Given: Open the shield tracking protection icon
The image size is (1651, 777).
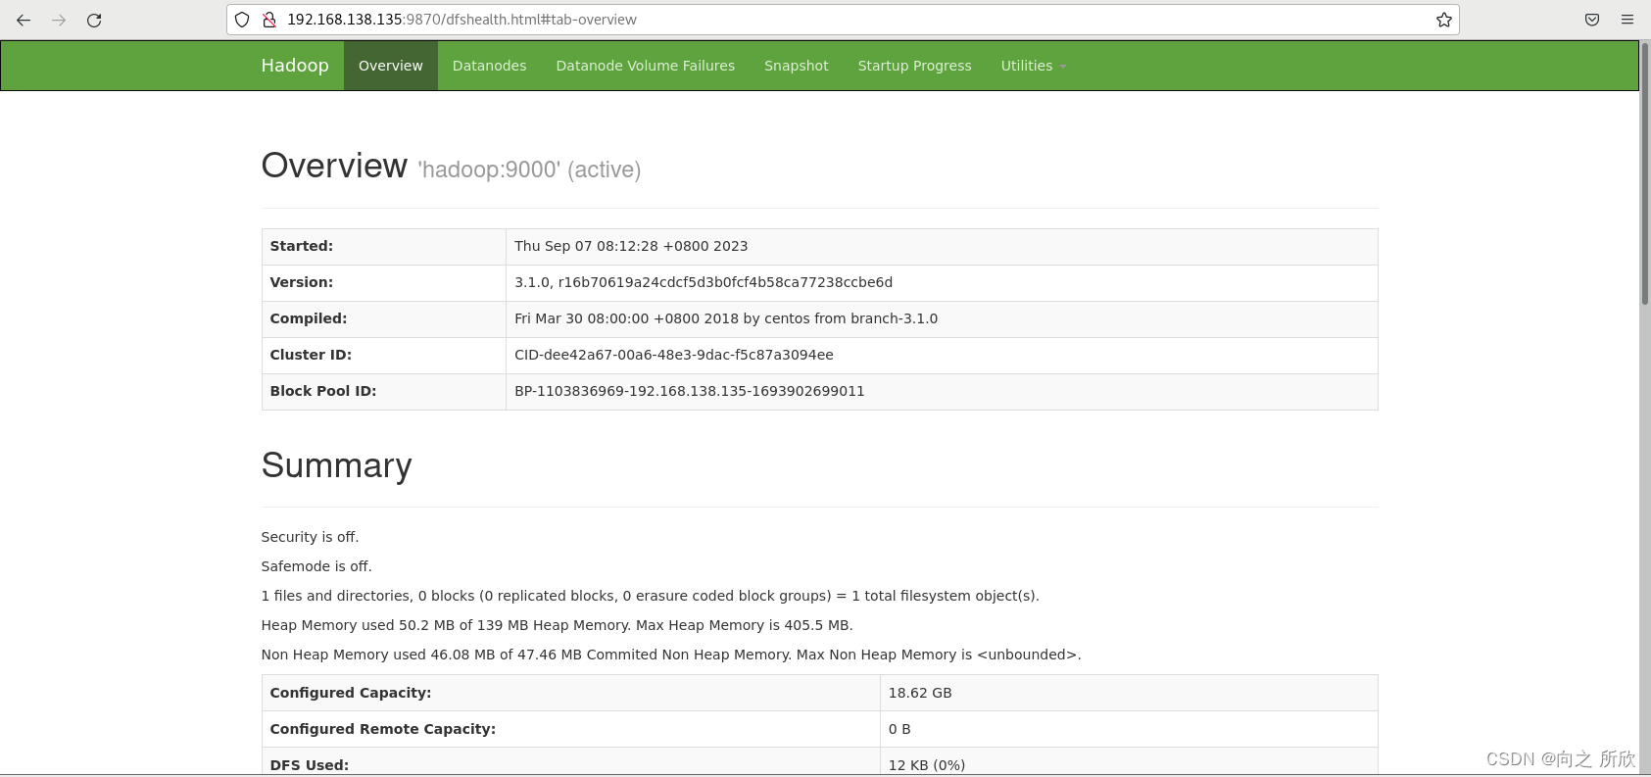Looking at the screenshot, I should [242, 20].
